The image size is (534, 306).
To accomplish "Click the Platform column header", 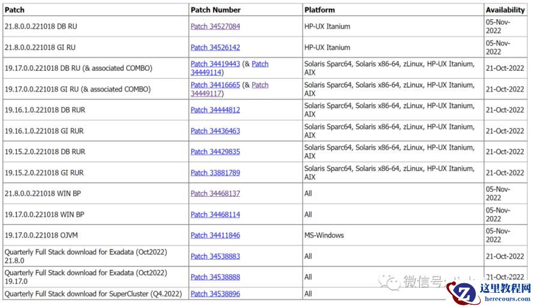I will coord(393,10).
